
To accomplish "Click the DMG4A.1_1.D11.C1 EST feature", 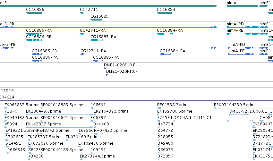I will point(213,121).
